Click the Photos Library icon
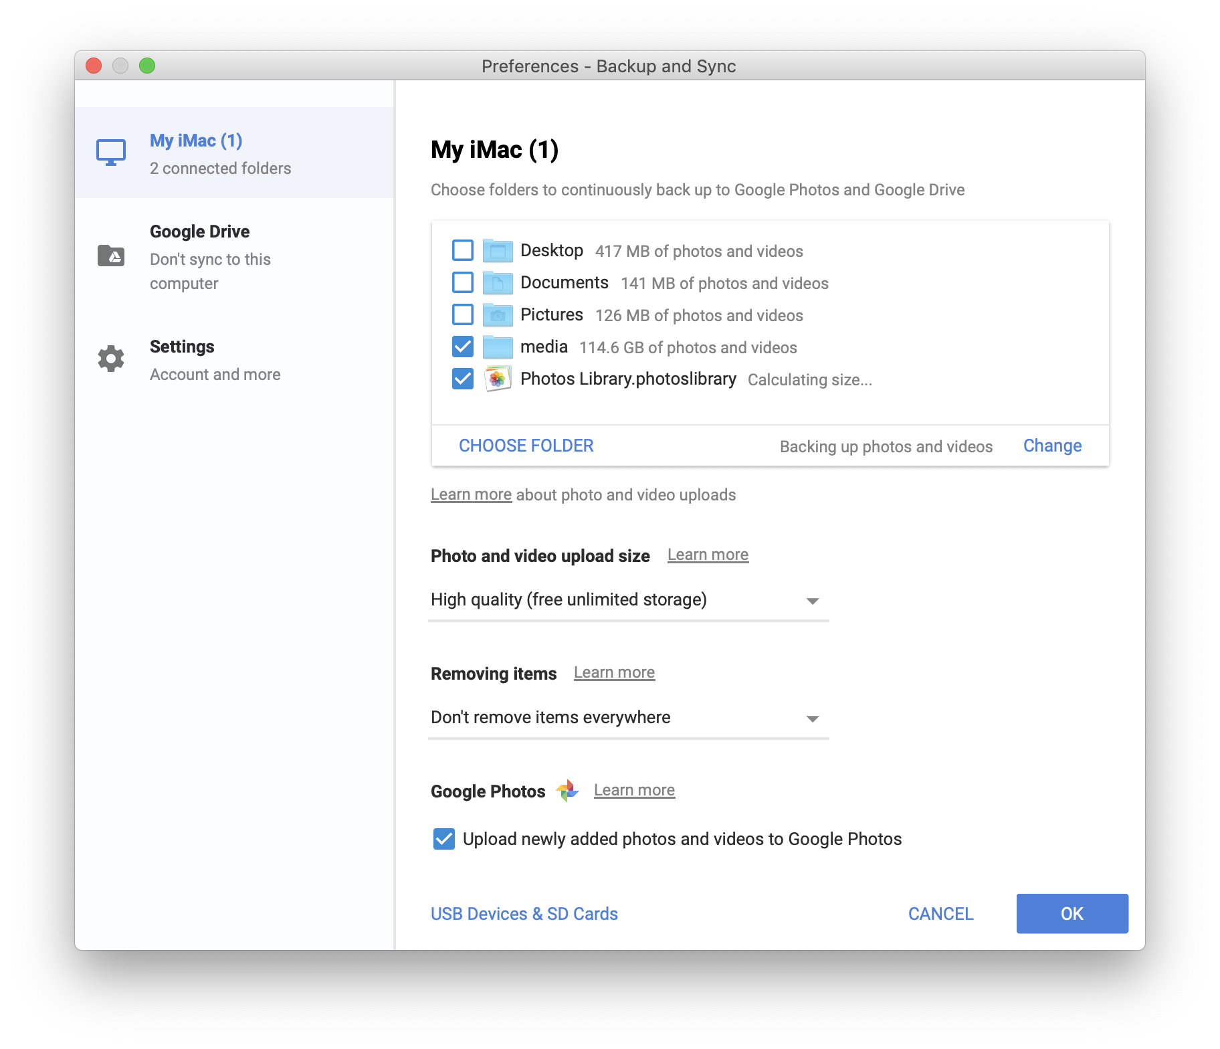Image resolution: width=1220 pixels, height=1049 pixels. (x=498, y=379)
